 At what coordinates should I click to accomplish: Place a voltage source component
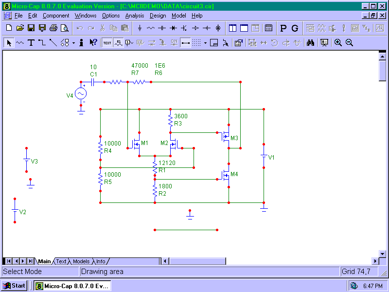(x=218, y=28)
